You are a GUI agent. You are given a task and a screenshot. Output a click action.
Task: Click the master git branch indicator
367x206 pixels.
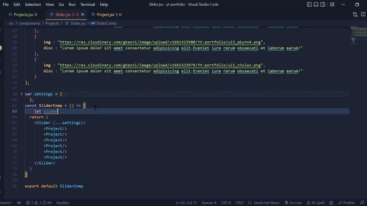(x=6, y=203)
